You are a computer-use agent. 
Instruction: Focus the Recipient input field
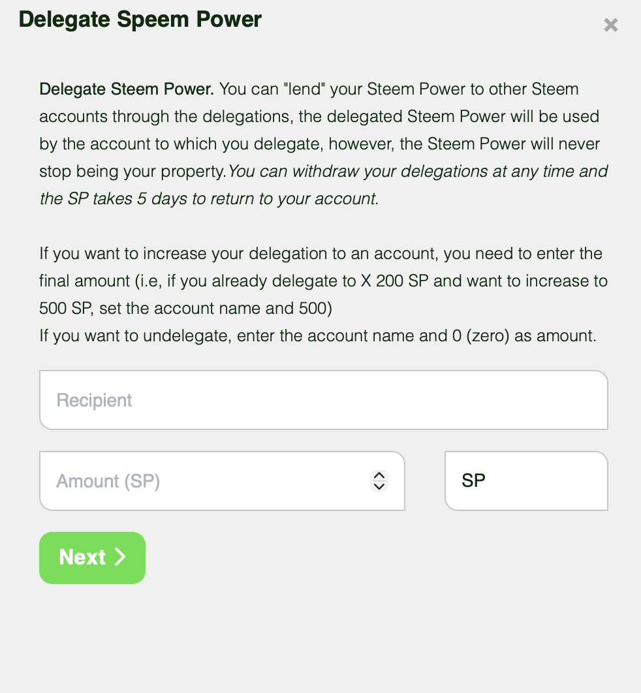323,400
